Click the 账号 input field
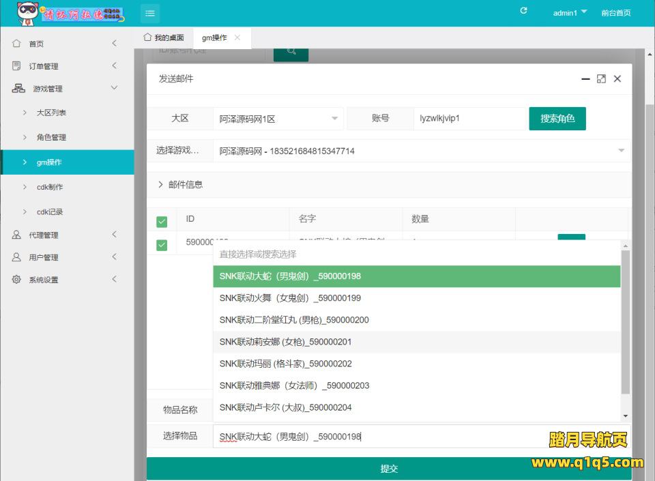 pyautogui.click(x=469, y=119)
